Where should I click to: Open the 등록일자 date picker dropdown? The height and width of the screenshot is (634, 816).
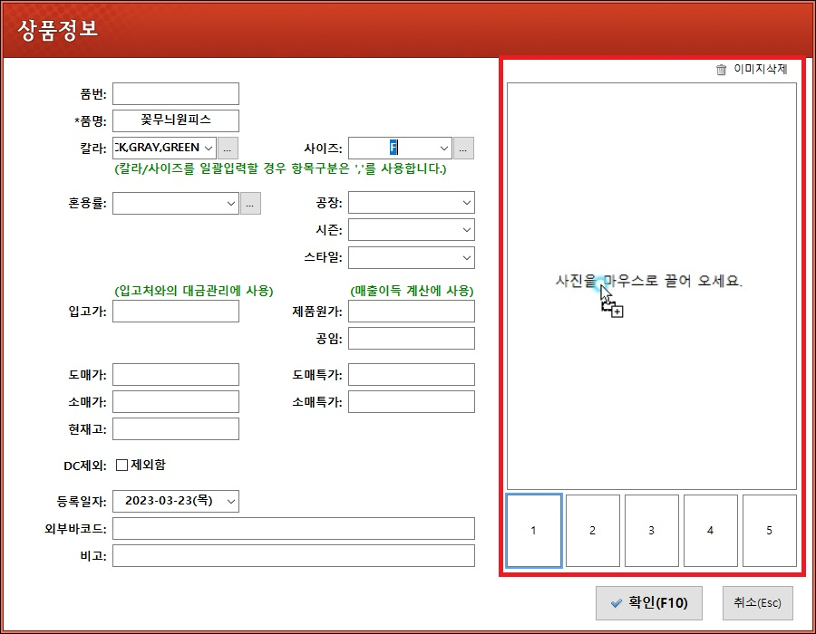[231, 502]
